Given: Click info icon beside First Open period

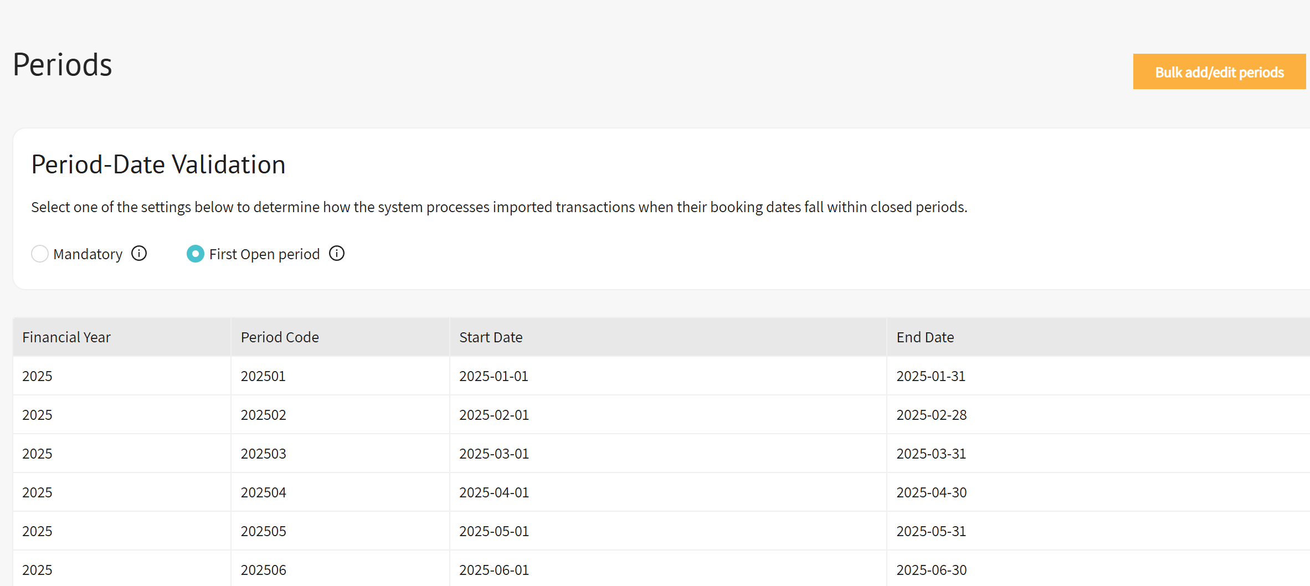Looking at the screenshot, I should click(x=337, y=254).
